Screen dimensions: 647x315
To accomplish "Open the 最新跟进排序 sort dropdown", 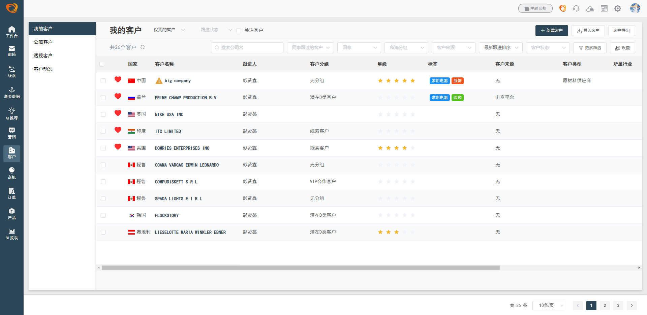I will click(x=500, y=48).
